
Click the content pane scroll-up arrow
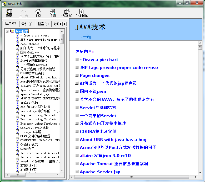200,47
